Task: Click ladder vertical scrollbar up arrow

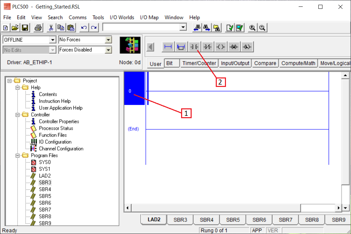Action: point(345,76)
